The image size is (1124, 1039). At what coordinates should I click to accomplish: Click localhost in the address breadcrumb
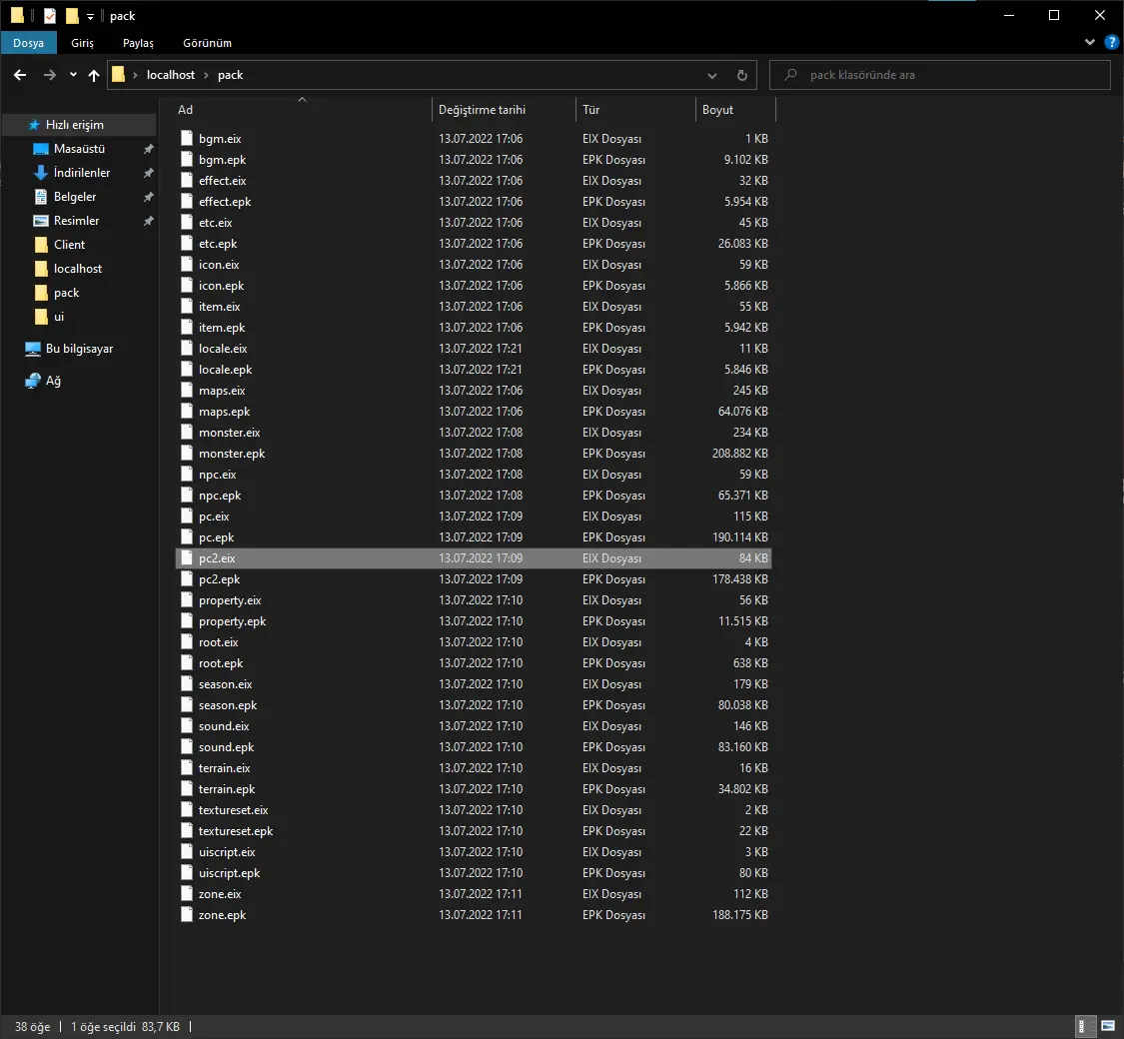tap(171, 75)
